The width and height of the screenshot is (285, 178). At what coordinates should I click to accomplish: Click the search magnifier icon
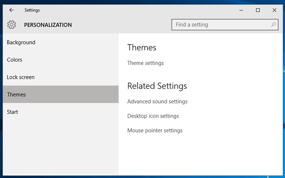click(x=274, y=24)
